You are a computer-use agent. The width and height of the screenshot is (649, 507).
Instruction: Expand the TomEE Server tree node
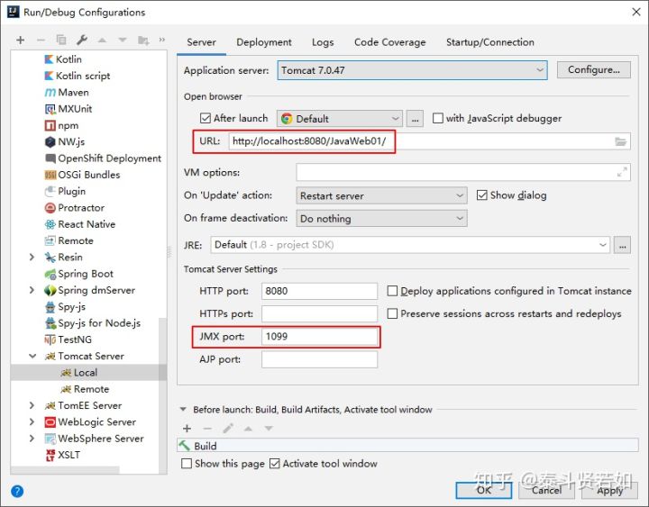(32, 405)
